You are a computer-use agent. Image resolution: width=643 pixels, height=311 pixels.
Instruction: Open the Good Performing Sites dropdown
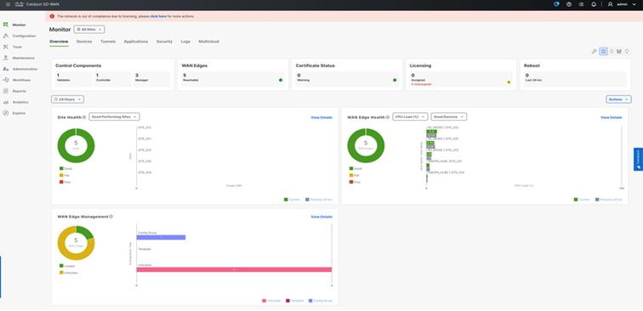pos(115,116)
